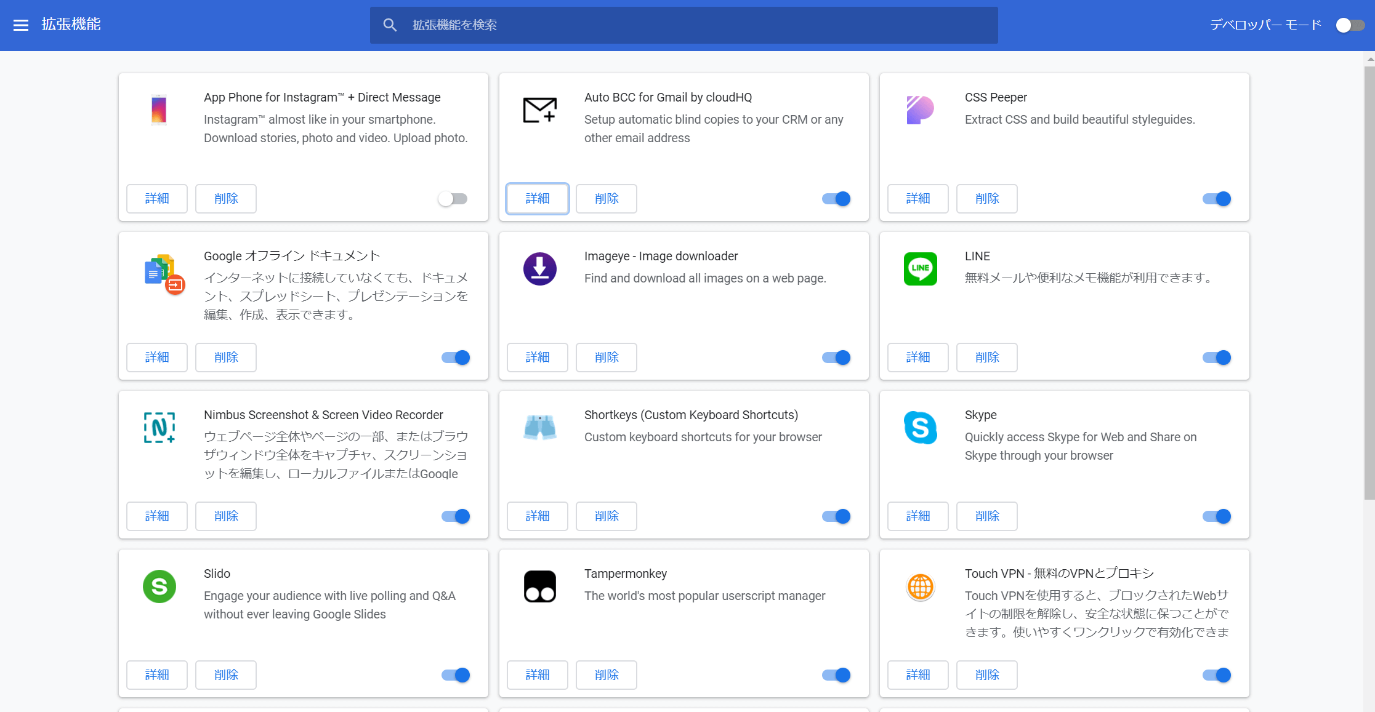Image resolution: width=1375 pixels, height=712 pixels.
Task: Open Touch VPN details
Action: [x=918, y=675]
